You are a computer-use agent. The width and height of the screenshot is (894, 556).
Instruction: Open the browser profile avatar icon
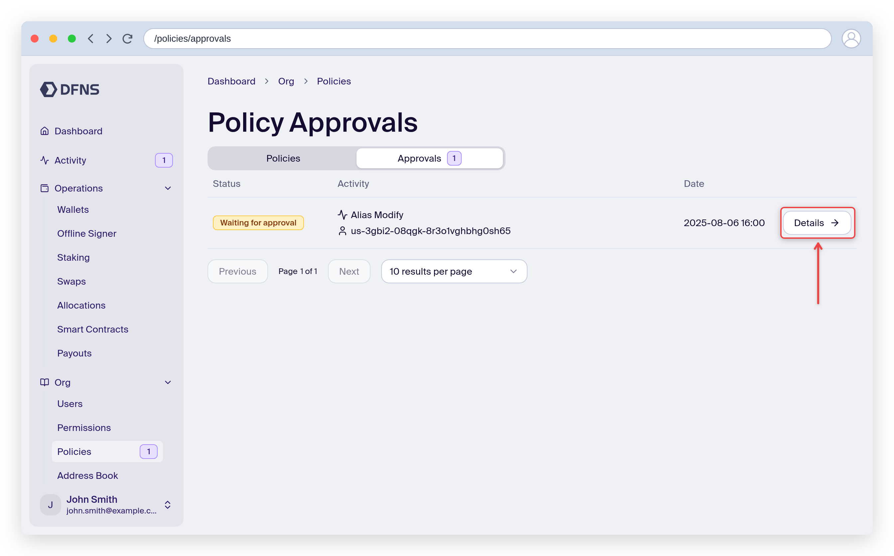pos(851,39)
